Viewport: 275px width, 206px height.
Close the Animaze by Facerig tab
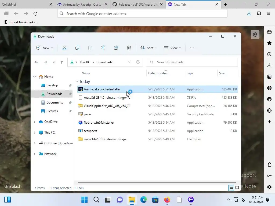point(106,4)
